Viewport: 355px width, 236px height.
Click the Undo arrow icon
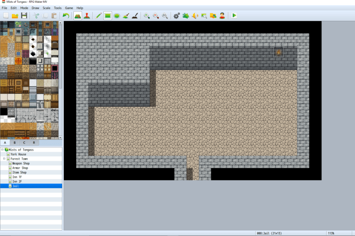tap(66, 16)
